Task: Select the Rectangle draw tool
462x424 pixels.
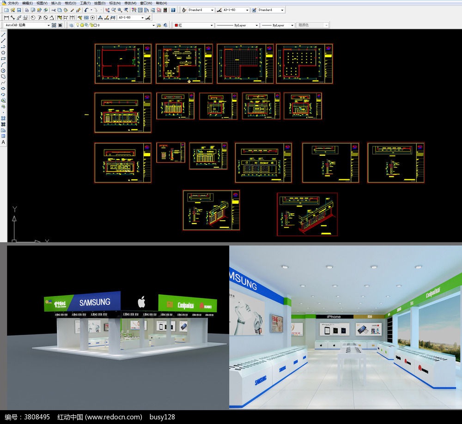Action: point(3,59)
